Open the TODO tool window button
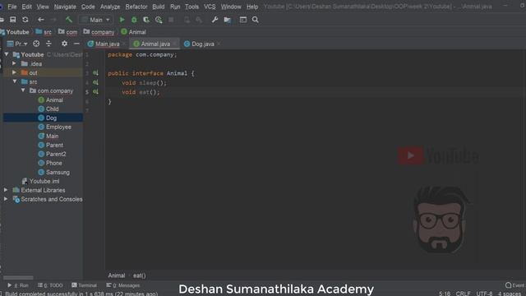Image resolution: width=526 pixels, height=296 pixels. pos(50,285)
